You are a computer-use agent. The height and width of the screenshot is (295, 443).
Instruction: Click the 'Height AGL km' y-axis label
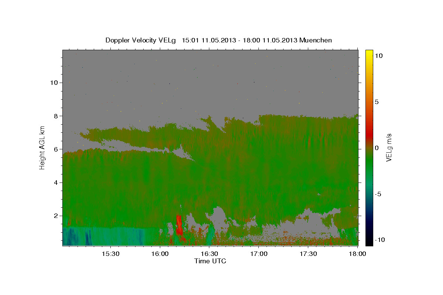point(42,147)
